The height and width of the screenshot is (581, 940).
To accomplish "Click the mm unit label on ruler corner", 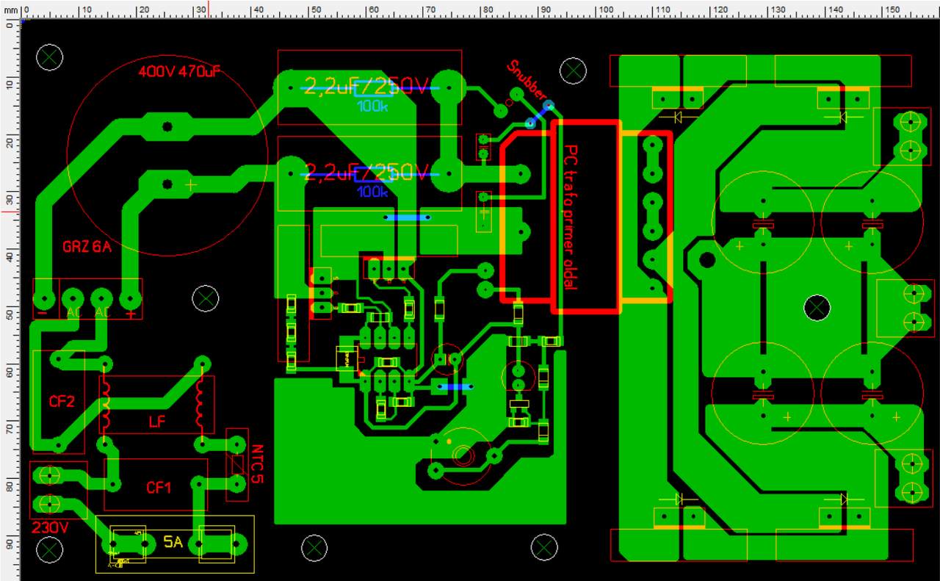I will tap(9, 9).
